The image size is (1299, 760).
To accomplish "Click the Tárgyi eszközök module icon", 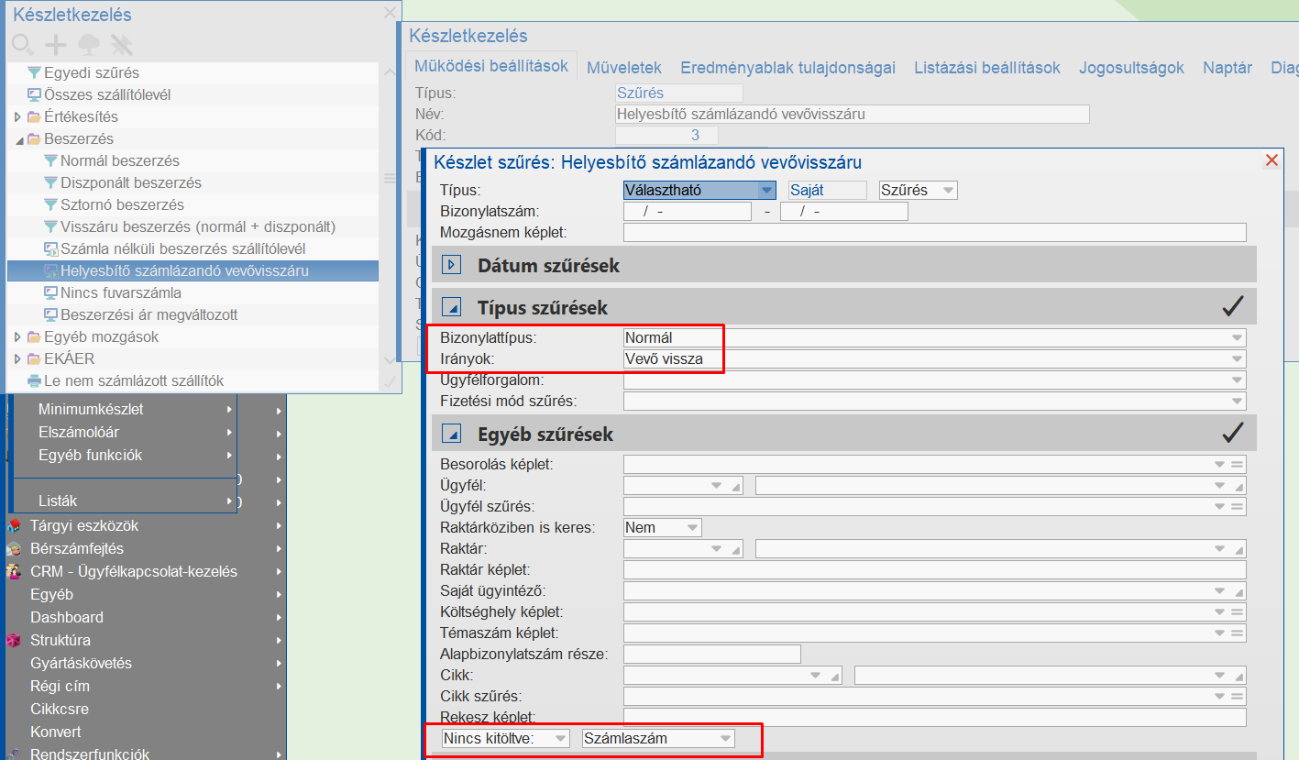I will [14, 526].
